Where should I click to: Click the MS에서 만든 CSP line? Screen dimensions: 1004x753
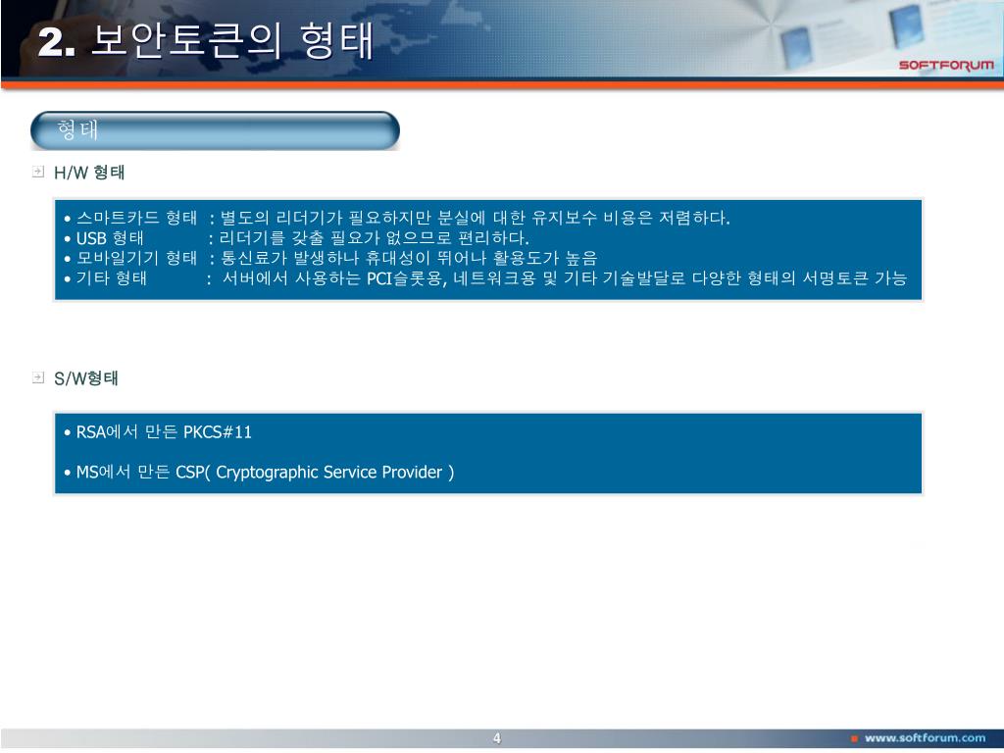click(x=259, y=473)
